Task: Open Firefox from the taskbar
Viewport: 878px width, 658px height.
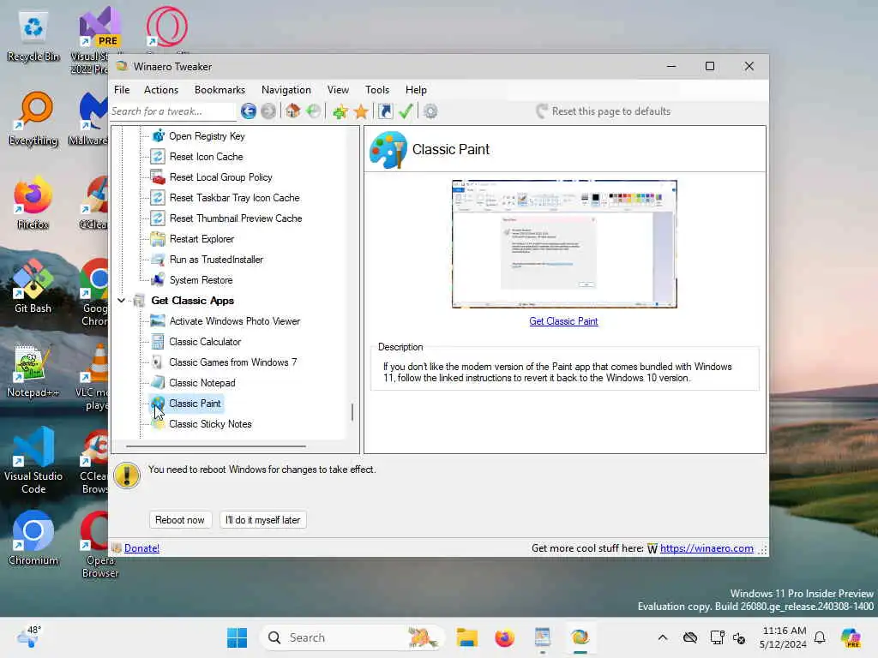Action: pos(504,637)
